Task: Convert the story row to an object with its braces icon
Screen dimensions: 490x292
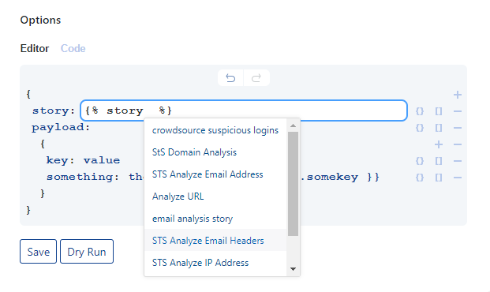Action: 420,111
